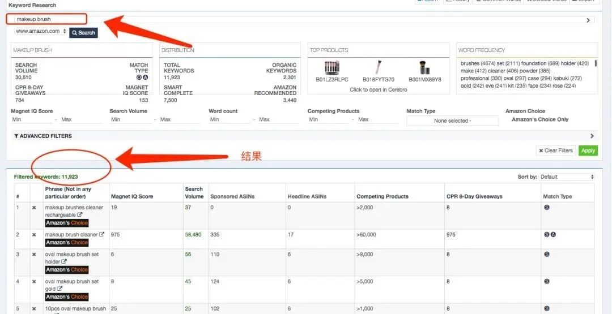Click the green Apply button

coord(588,150)
